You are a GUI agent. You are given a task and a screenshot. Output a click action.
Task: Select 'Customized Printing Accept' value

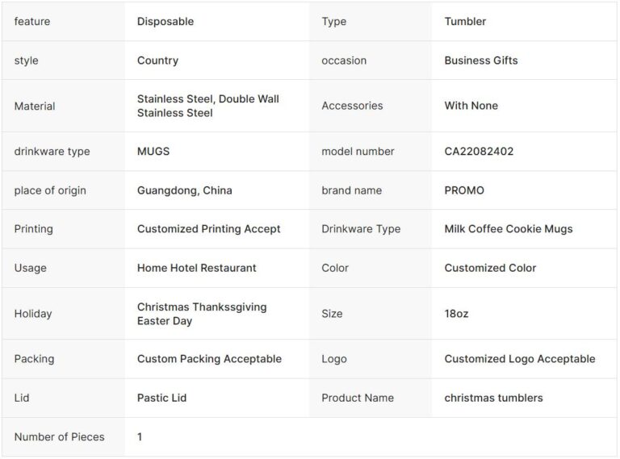click(208, 229)
